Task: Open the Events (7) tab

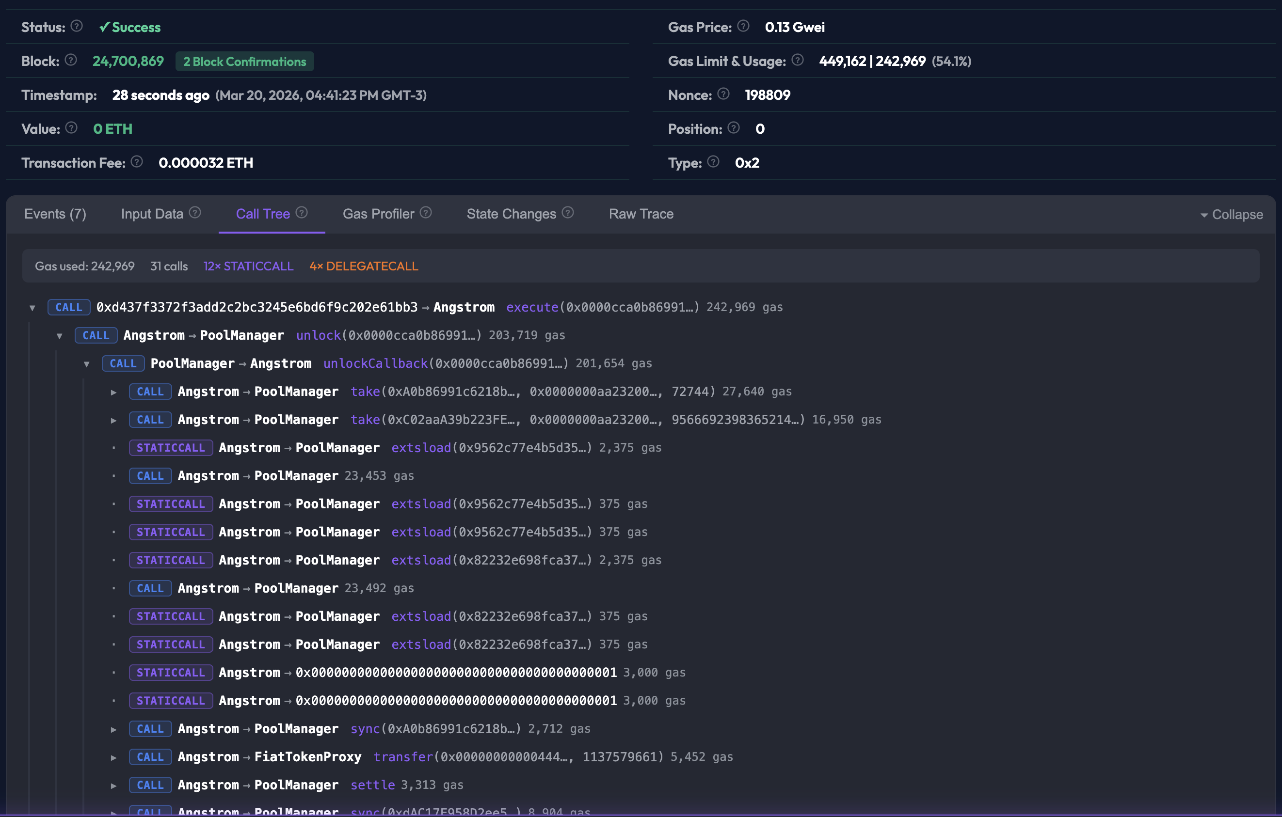Action: pyautogui.click(x=55, y=214)
